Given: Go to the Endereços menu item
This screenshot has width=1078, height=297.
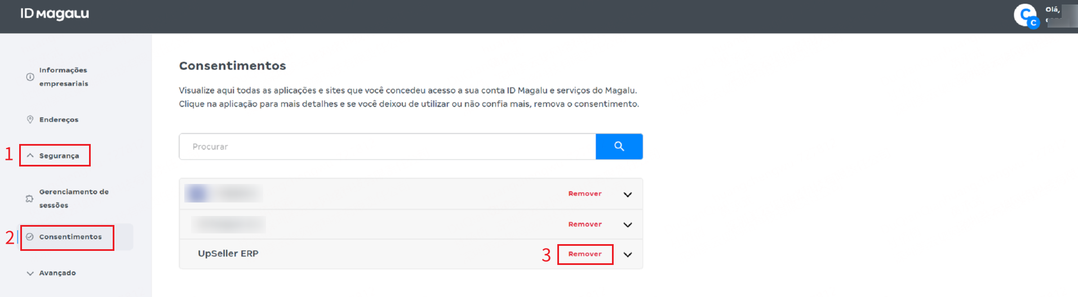Looking at the screenshot, I should coord(59,120).
